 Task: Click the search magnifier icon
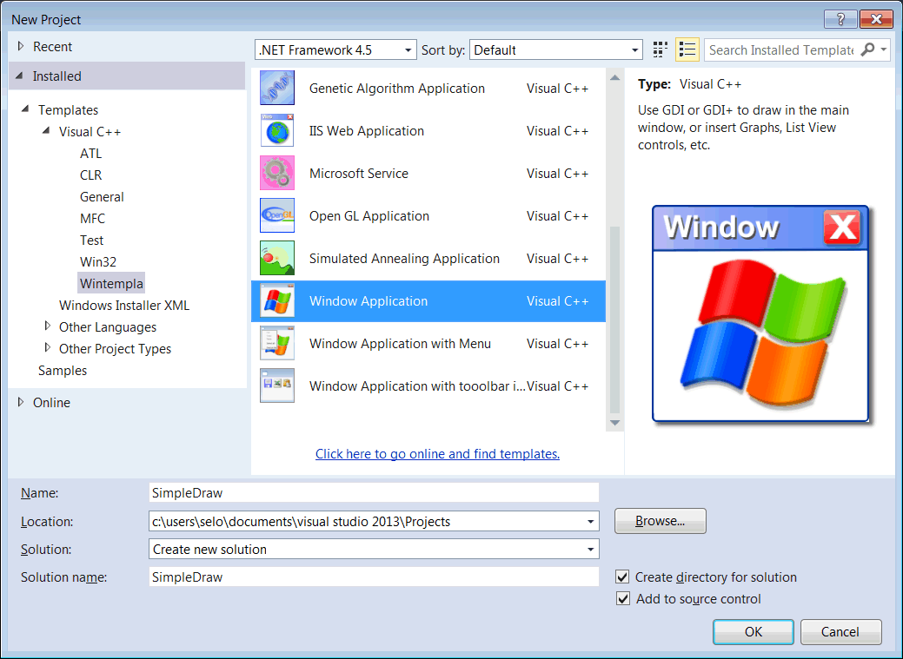(867, 50)
